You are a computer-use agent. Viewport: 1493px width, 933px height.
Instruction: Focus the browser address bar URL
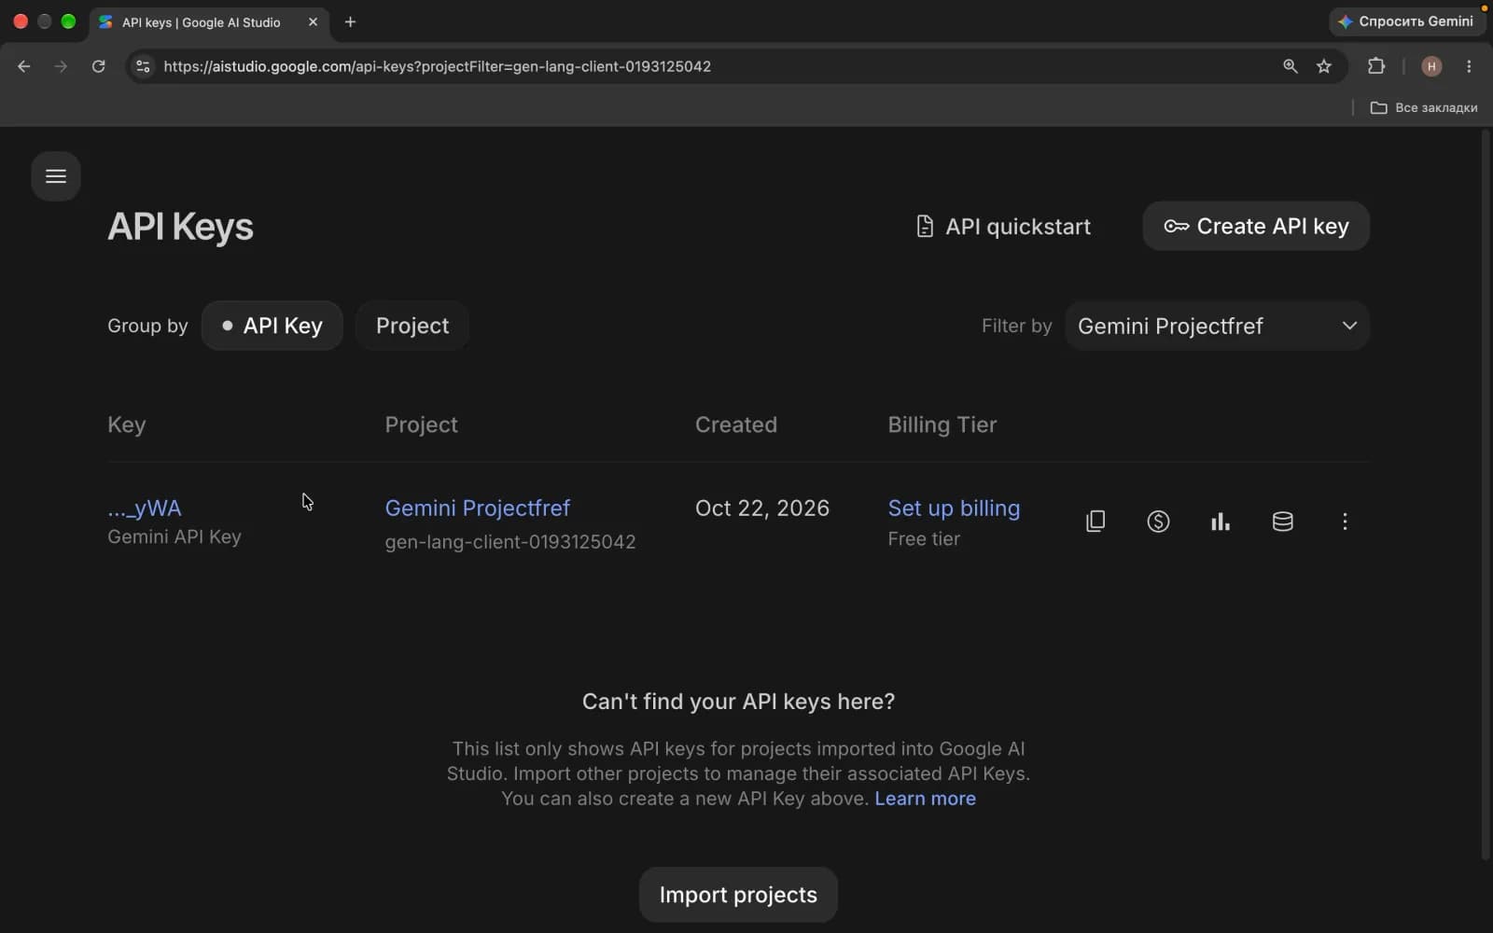pyautogui.click(x=437, y=66)
